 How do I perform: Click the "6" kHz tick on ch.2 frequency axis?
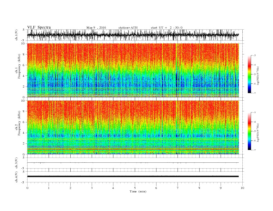click(x=24, y=122)
